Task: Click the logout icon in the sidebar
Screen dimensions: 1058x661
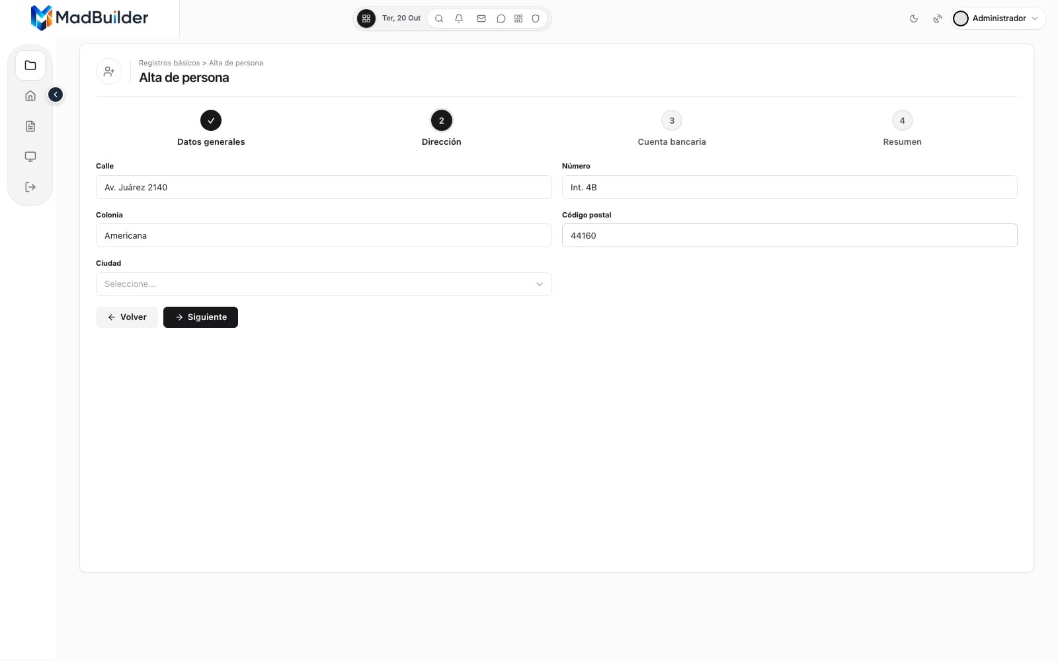Action: [30, 187]
